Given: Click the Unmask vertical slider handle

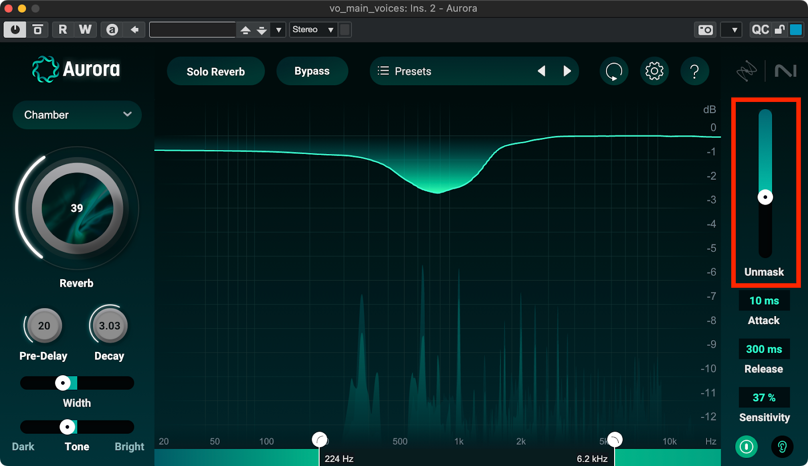Looking at the screenshot, I should 765,197.
